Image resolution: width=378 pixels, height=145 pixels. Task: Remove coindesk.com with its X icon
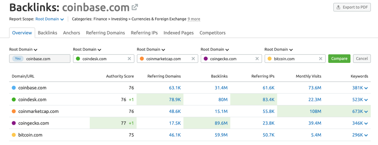coord(129,59)
